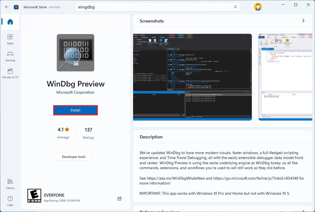This screenshot has height=212, width=315.
Task: Click the Developer tools category button
Action: click(x=74, y=157)
